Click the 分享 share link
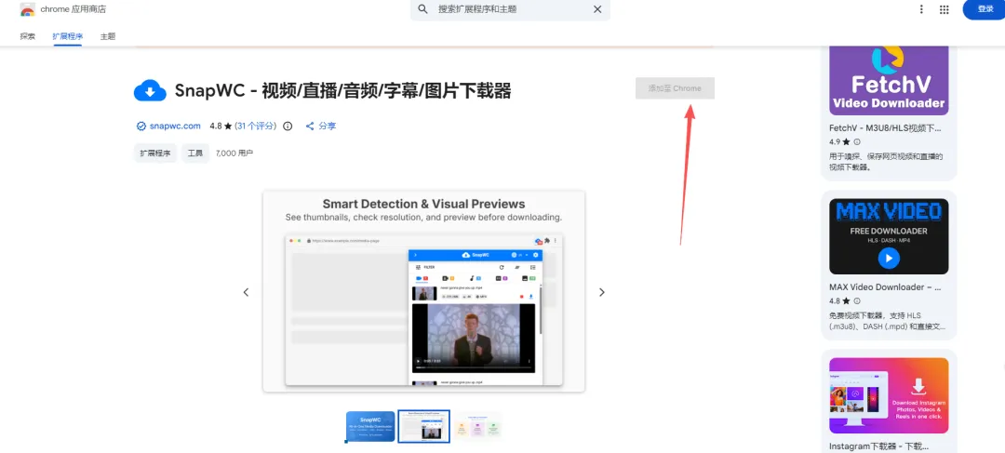 [327, 127]
